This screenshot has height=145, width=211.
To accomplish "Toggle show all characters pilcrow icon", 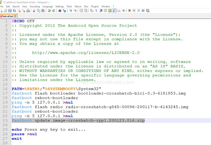I will [x=96, y=11].
